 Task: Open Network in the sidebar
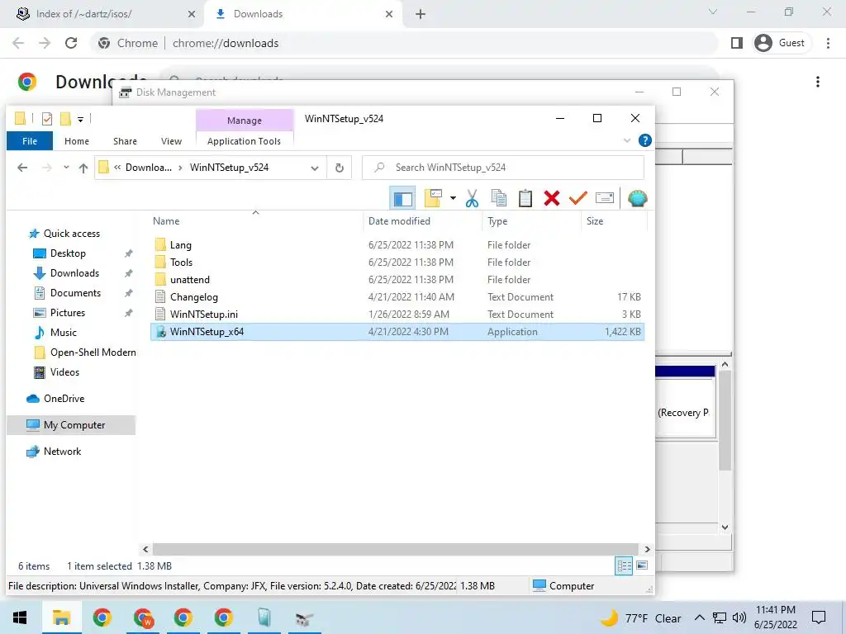[x=62, y=452]
